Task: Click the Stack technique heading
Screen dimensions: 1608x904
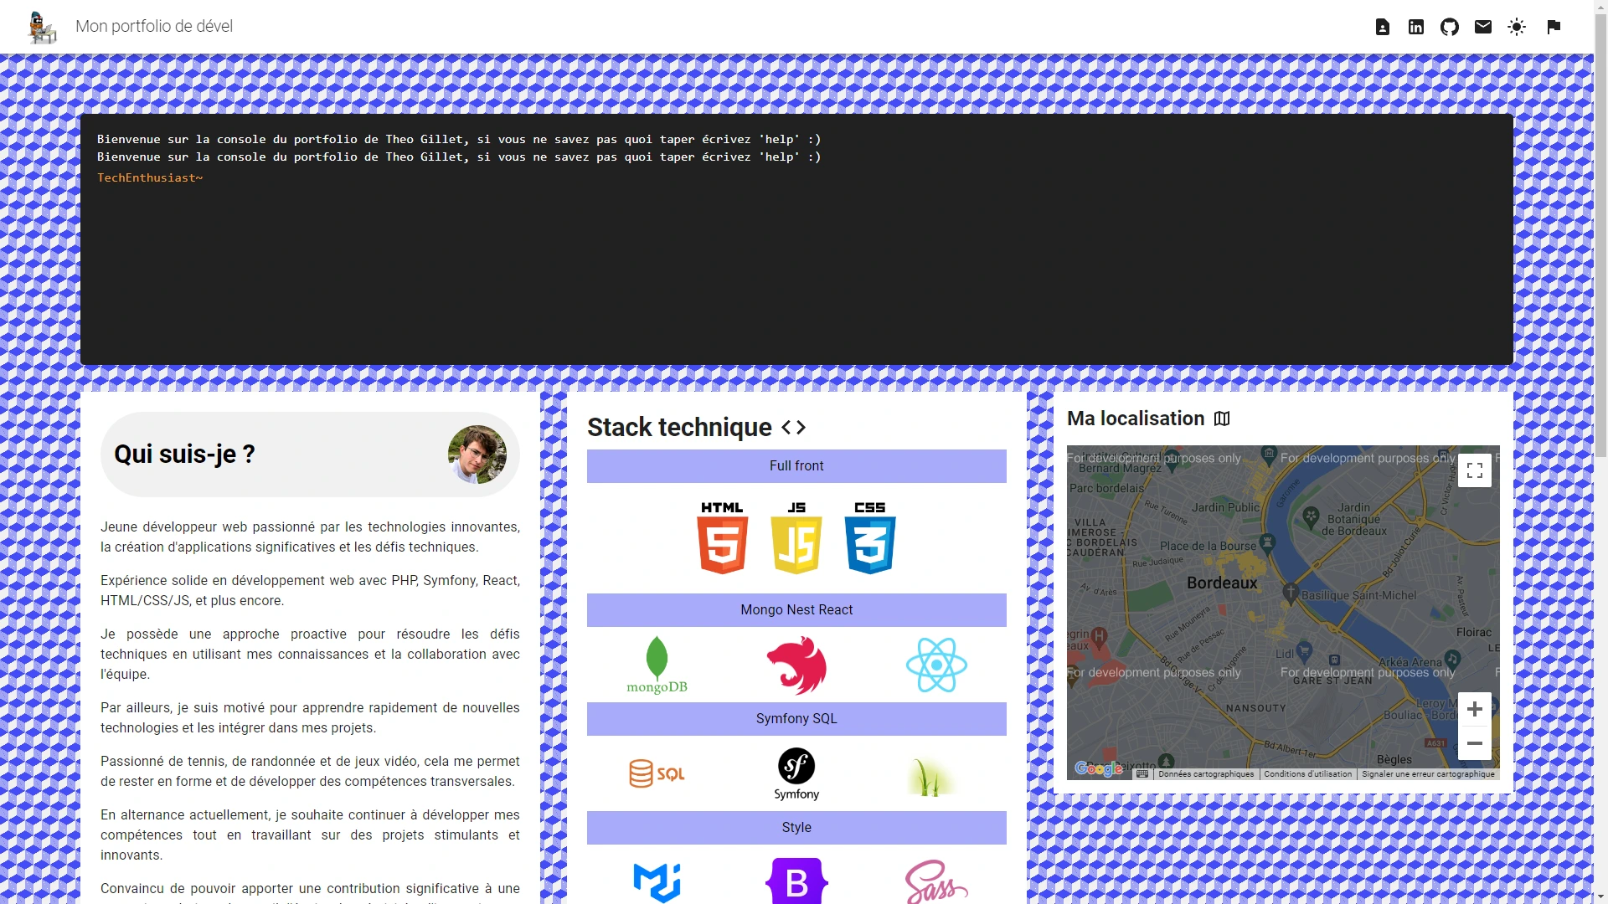Action: coord(679,428)
